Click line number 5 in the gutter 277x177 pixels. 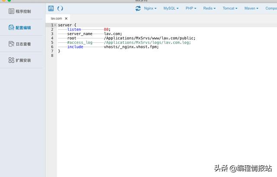[52, 42]
